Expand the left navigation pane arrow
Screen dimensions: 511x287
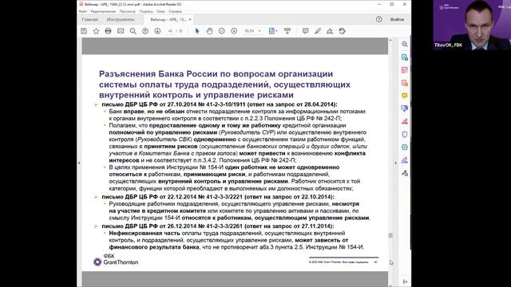click(x=79, y=163)
